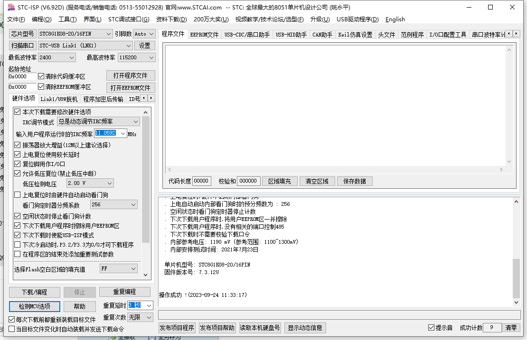The width and height of the screenshot is (527, 340).
Task: Click 打开程序文件 button
Action: pos(131,75)
